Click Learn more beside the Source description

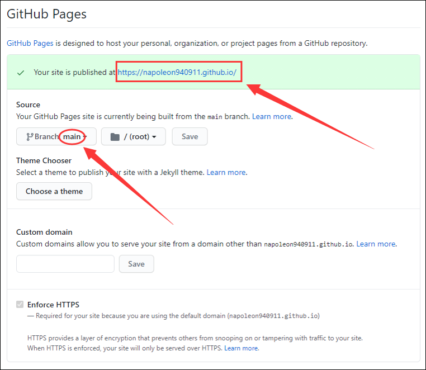click(x=272, y=116)
